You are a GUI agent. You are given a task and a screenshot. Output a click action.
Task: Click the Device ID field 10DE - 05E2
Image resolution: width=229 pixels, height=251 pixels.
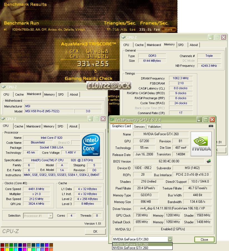(x=143, y=168)
